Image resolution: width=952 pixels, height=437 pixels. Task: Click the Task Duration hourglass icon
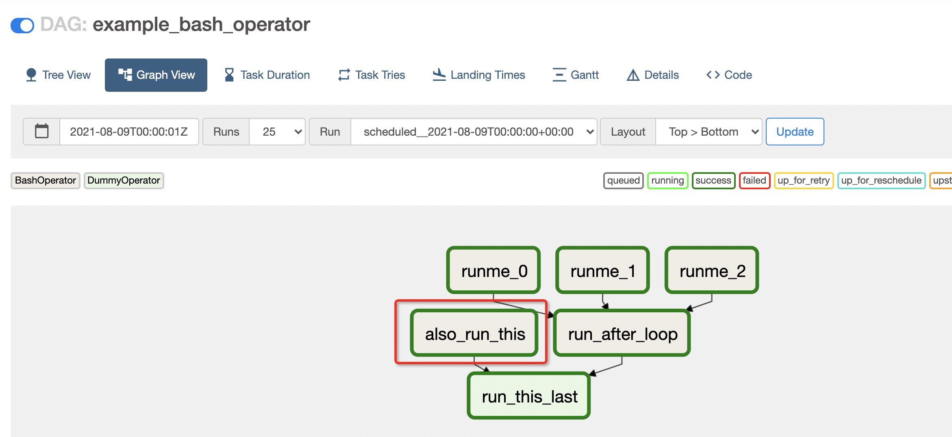(x=229, y=74)
